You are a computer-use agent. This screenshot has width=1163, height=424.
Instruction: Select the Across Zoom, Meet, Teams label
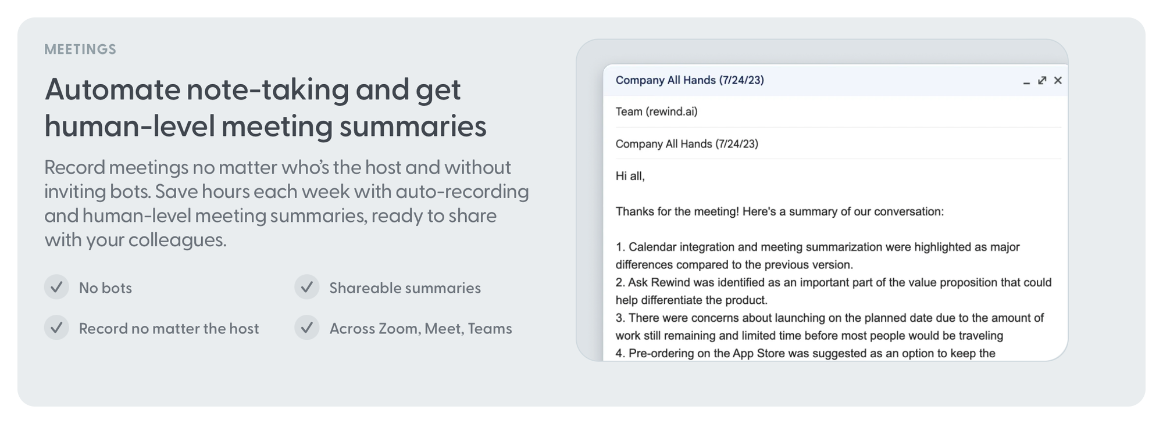point(420,329)
